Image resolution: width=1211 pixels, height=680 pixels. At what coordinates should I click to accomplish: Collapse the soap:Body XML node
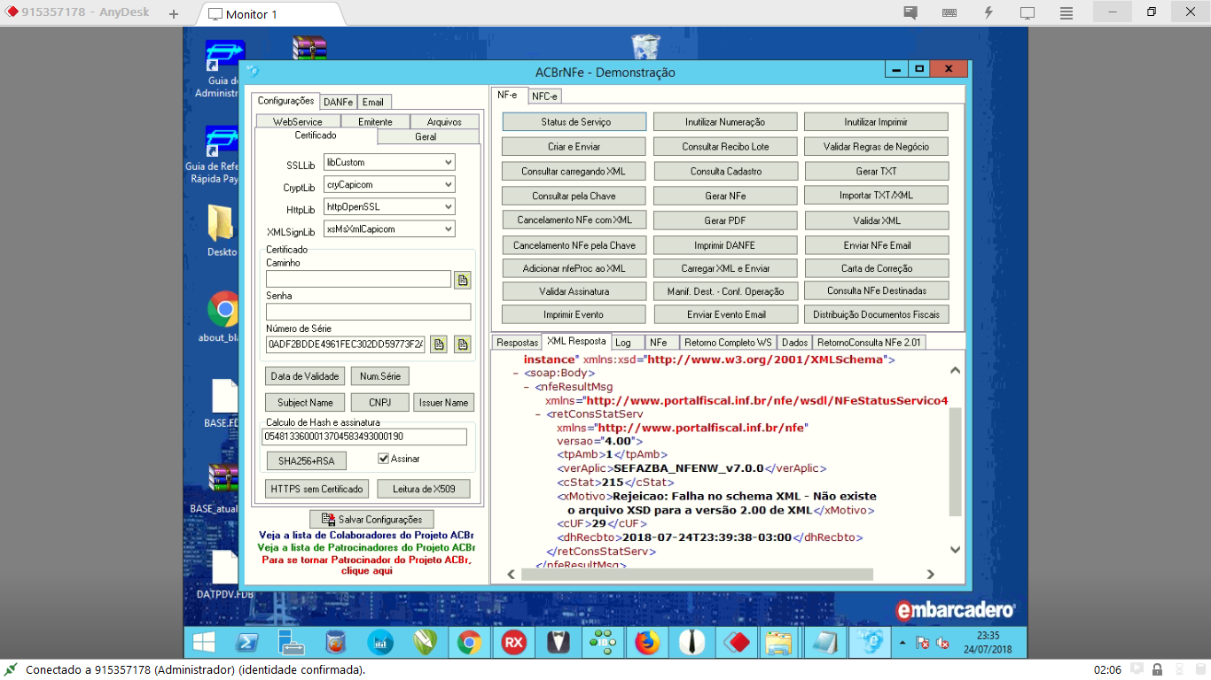(x=516, y=374)
